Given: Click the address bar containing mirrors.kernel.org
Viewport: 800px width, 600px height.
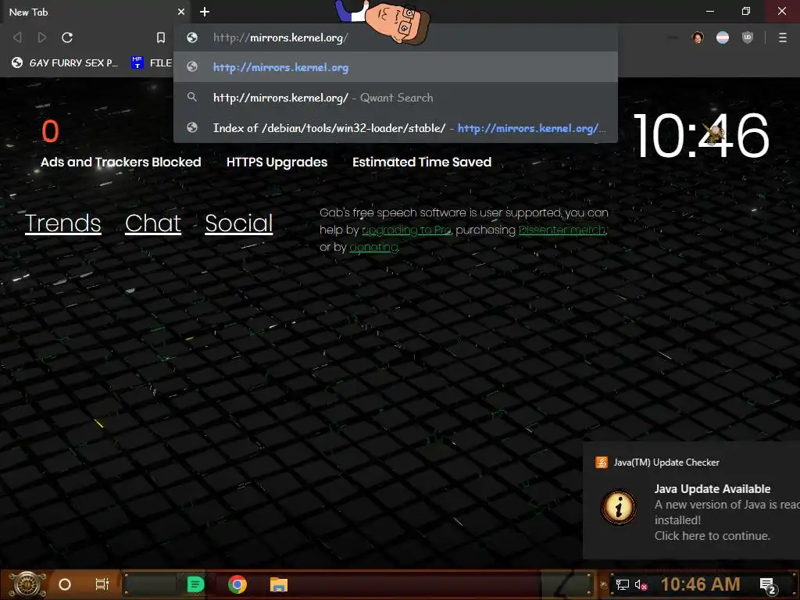Looking at the screenshot, I should click(x=395, y=37).
